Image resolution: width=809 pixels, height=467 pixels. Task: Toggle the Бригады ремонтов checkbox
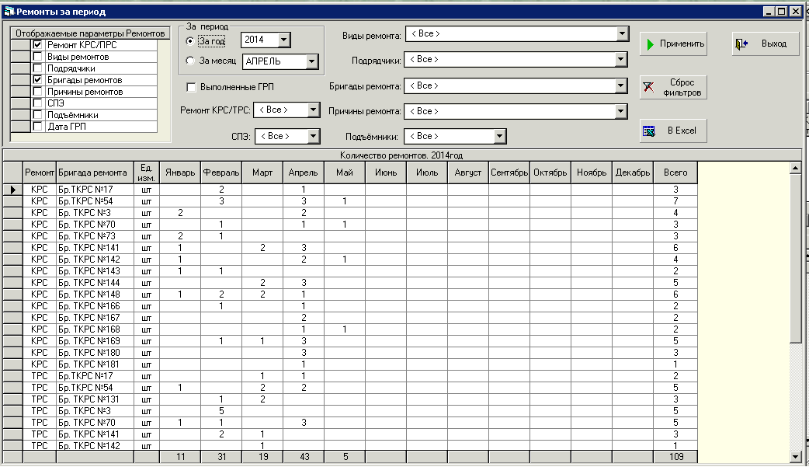coord(37,80)
